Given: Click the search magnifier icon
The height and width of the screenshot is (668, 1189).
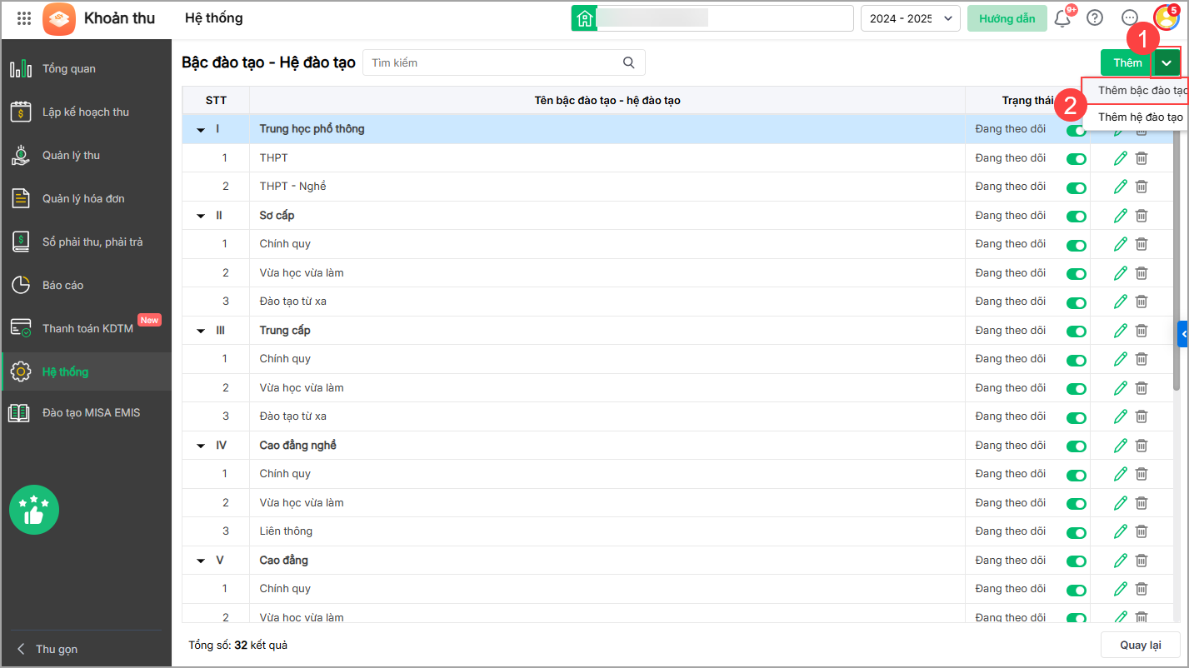Looking at the screenshot, I should [629, 62].
